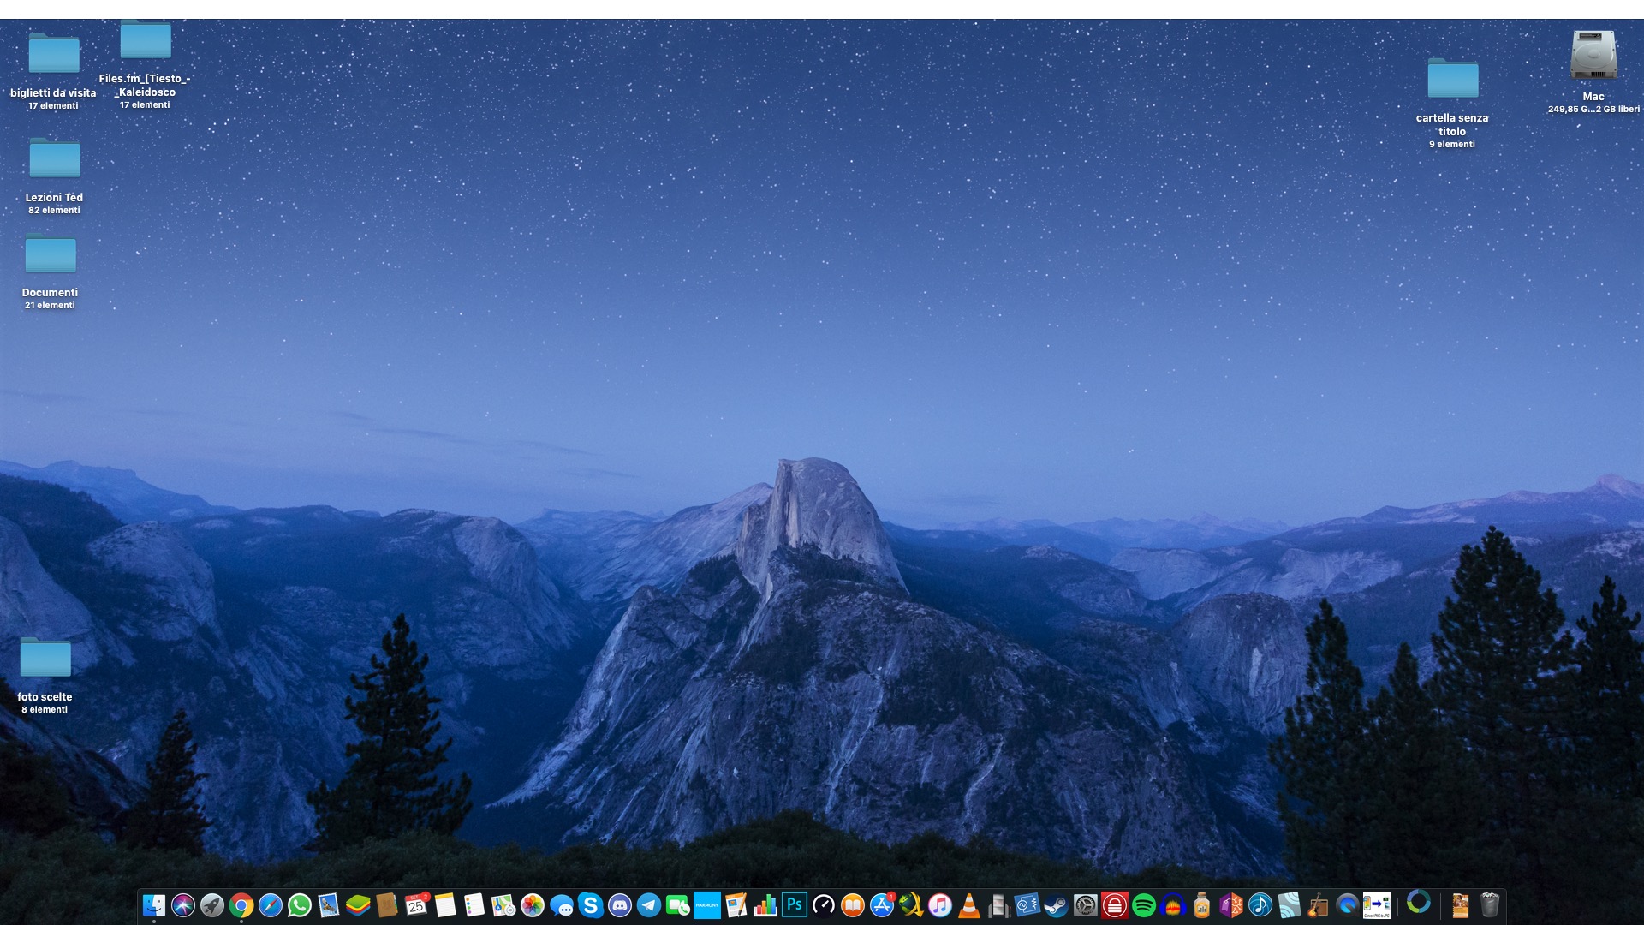Open Spotify in the dock
Screen dimensions: 1644x925
click(1144, 904)
